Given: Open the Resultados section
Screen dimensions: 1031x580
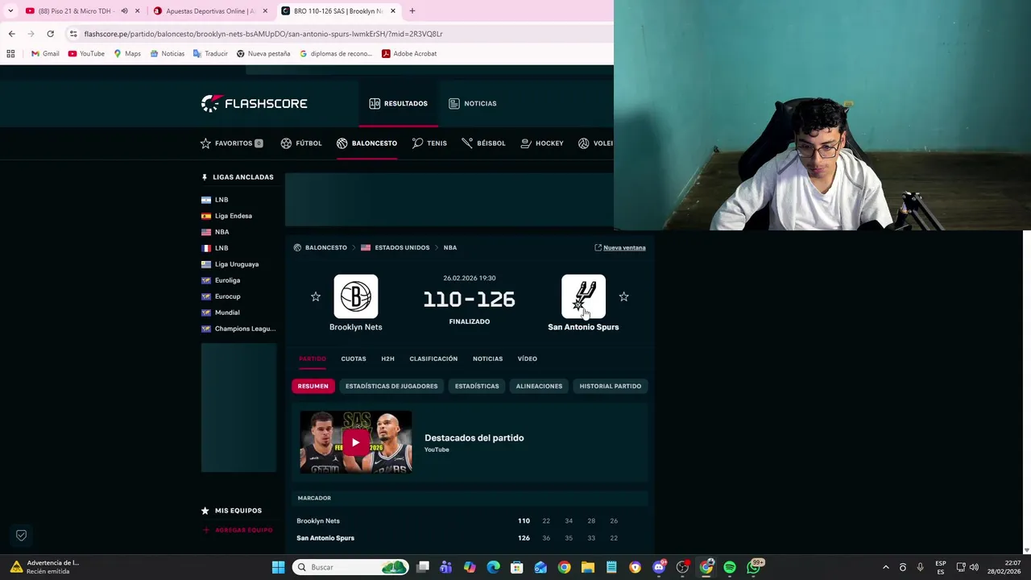Looking at the screenshot, I should (398, 103).
